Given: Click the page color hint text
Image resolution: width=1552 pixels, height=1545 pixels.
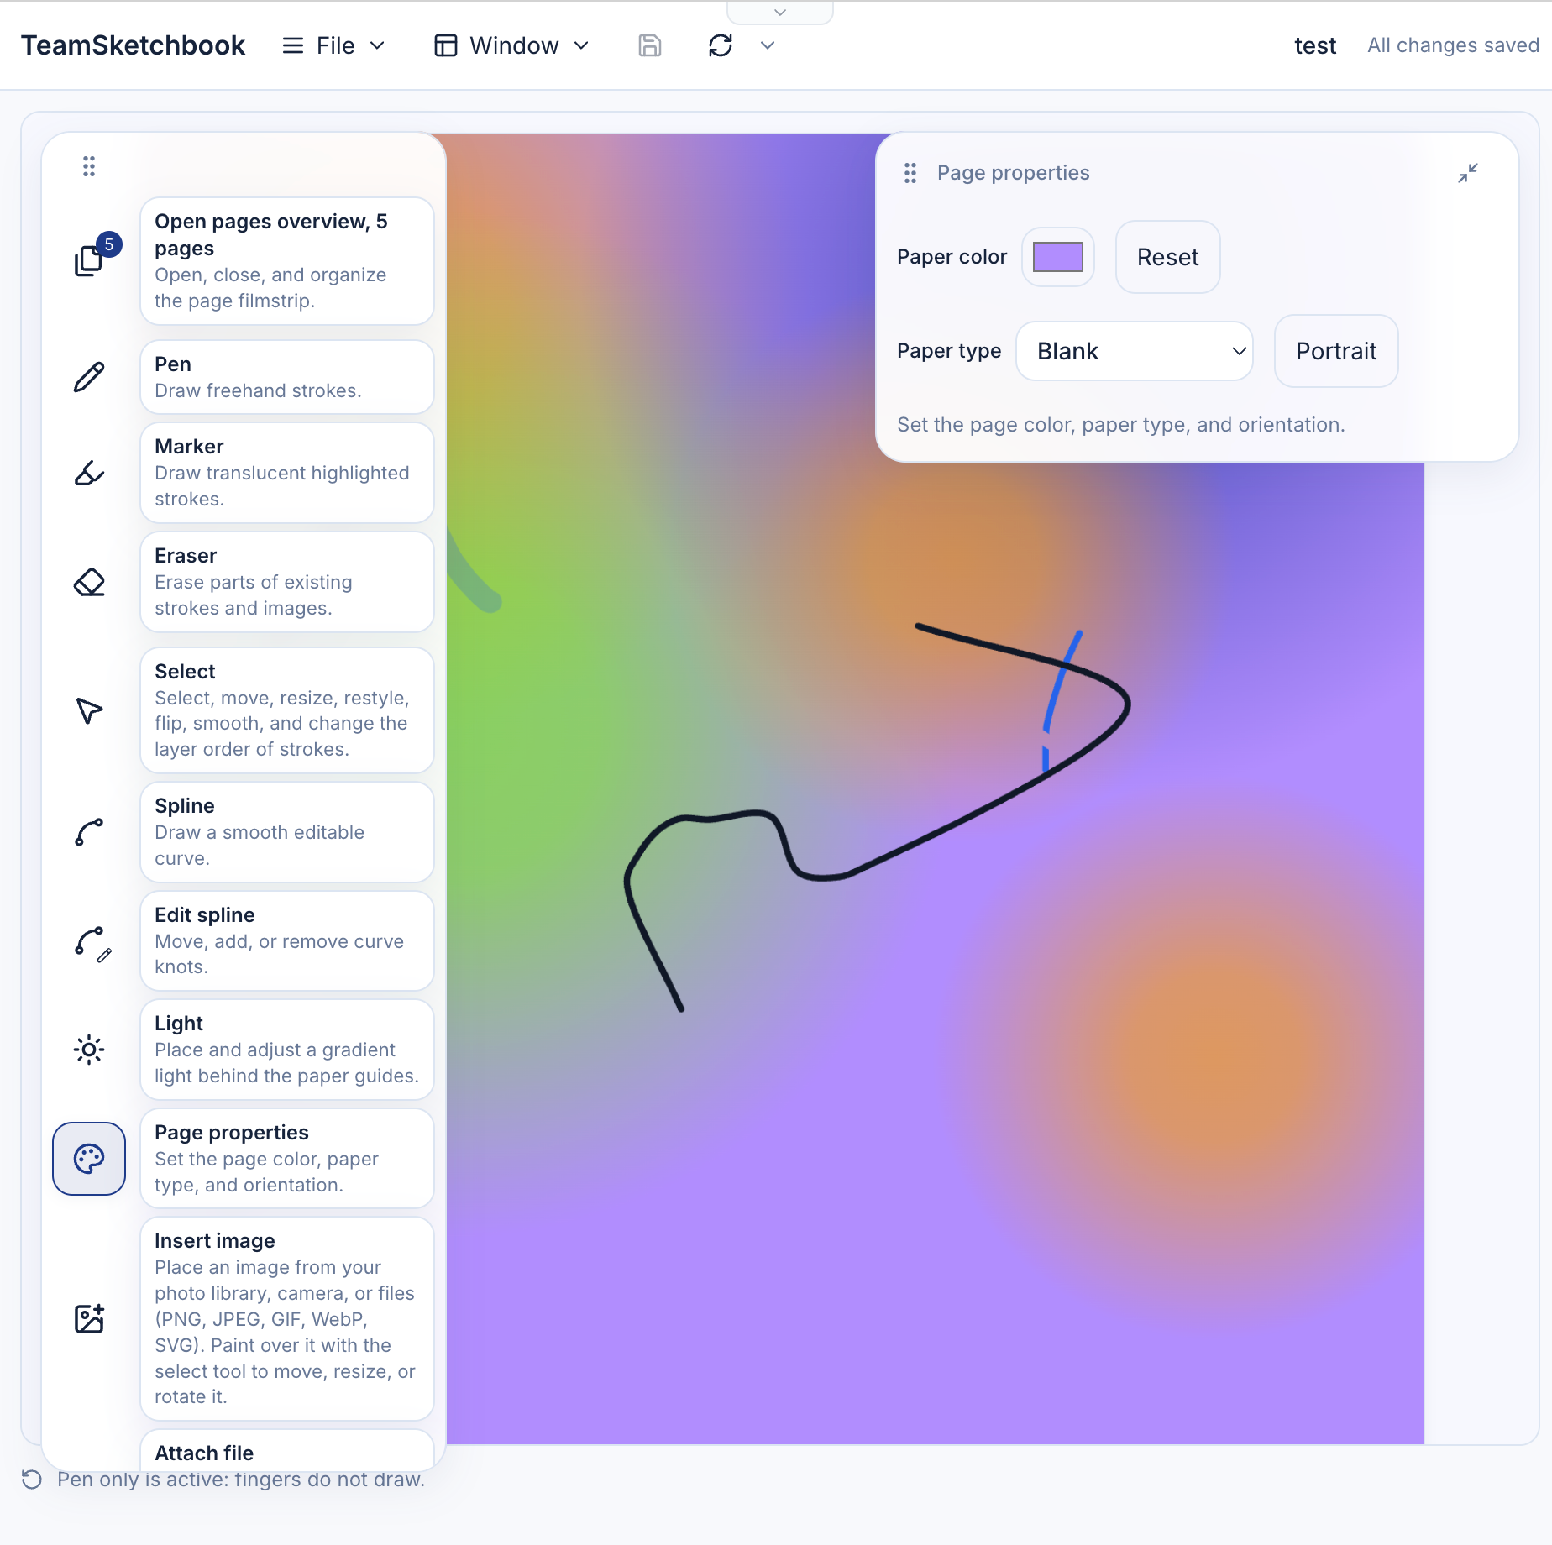Looking at the screenshot, I should point(1121,425).
